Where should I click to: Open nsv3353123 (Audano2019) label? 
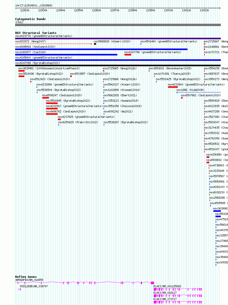[121, 101]
